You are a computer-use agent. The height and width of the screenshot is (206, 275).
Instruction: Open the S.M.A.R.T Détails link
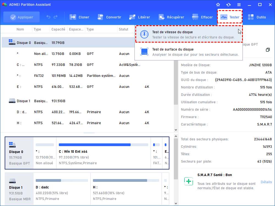266,182
